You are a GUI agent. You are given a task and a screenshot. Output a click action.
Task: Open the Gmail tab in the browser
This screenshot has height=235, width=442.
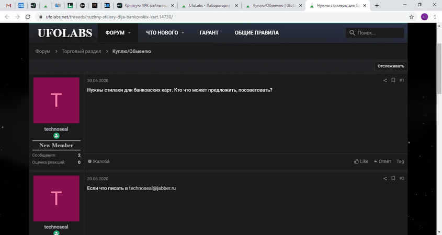pos(8,5)
